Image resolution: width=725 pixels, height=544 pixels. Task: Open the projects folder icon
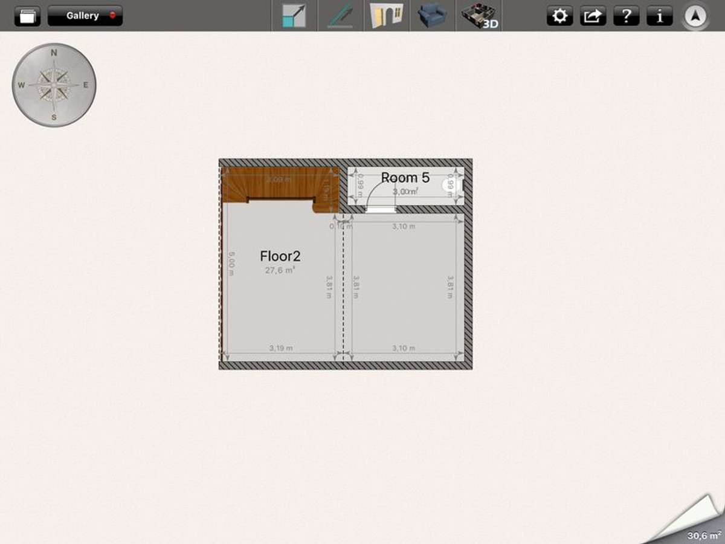click(x=27, y=16)
